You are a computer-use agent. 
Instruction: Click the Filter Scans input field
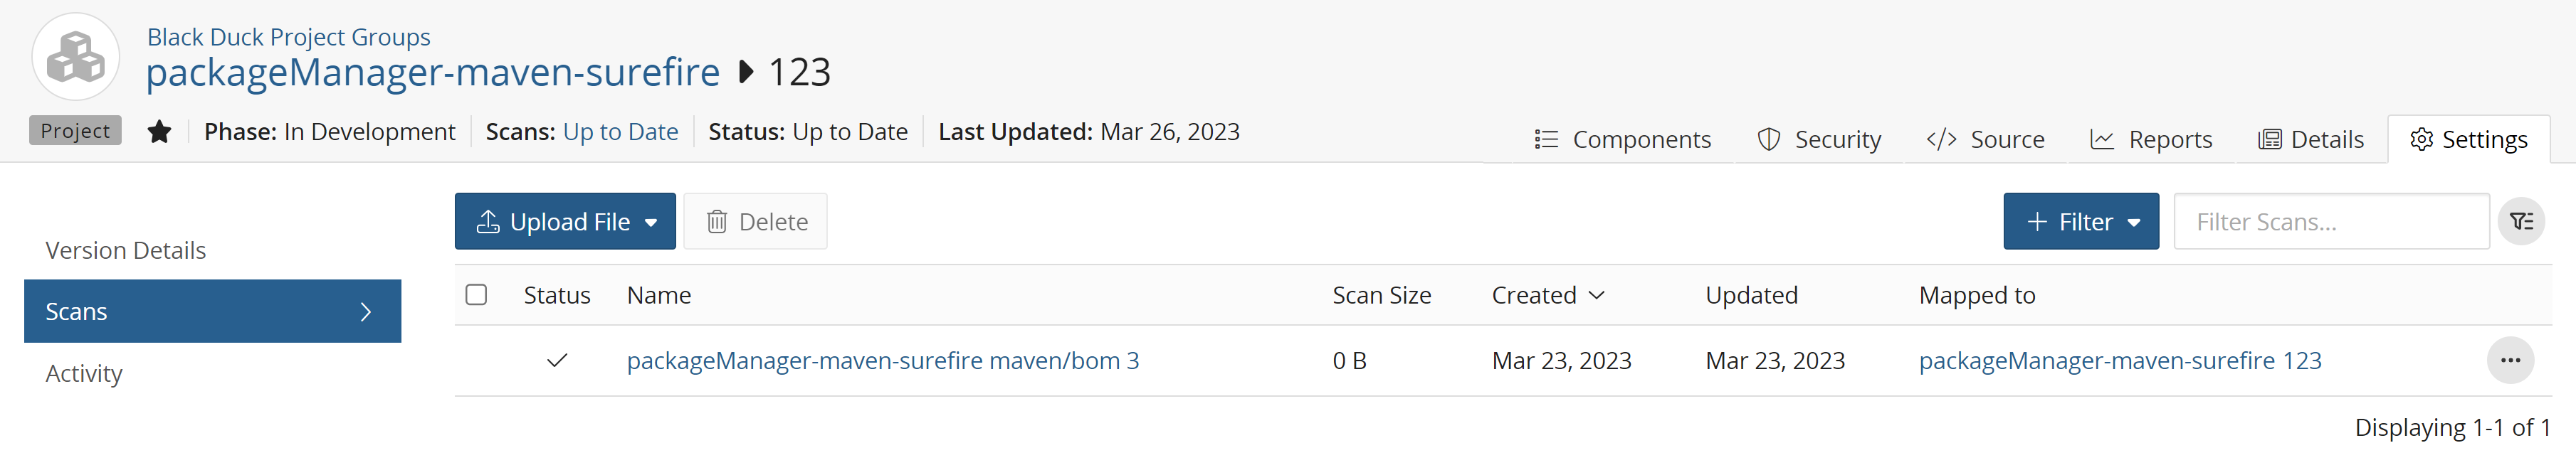(x=2331, y=222)
